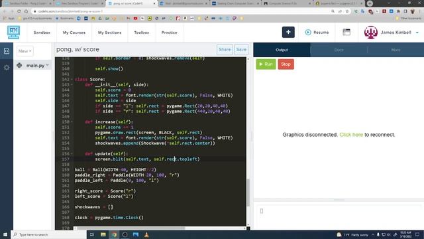Open File Explorer from the taskbar

(x=103, y=234)
